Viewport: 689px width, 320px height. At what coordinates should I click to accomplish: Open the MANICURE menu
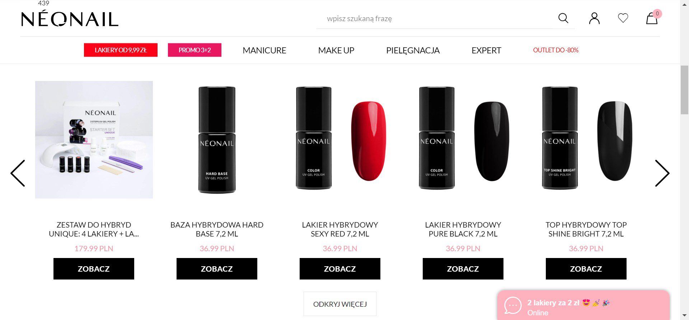(x=264, y=51)
